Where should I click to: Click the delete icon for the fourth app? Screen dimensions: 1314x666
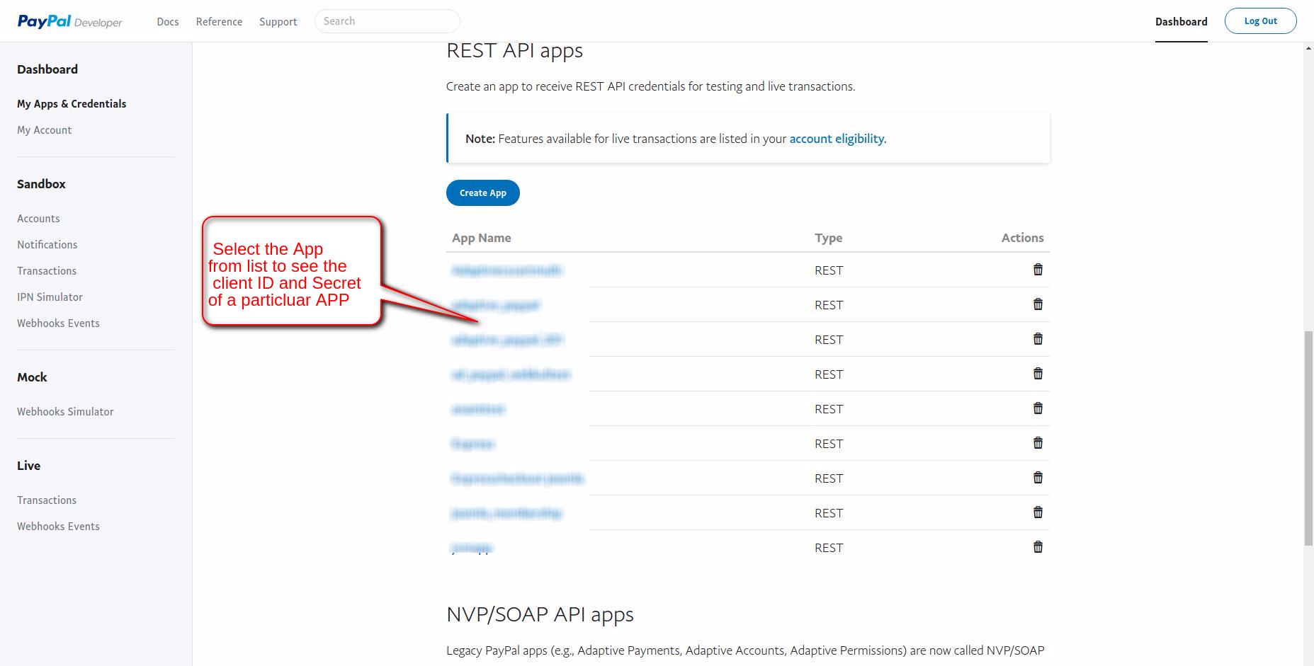[1038, 374]
